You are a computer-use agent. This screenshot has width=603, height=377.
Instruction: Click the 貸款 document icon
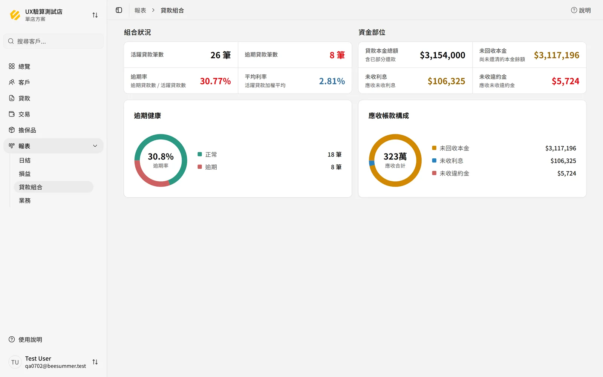coord(12,98)
